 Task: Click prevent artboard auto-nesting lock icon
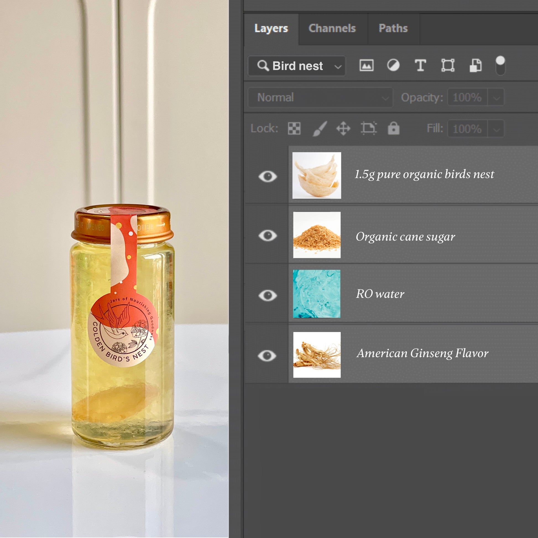(x=369, y=129)
